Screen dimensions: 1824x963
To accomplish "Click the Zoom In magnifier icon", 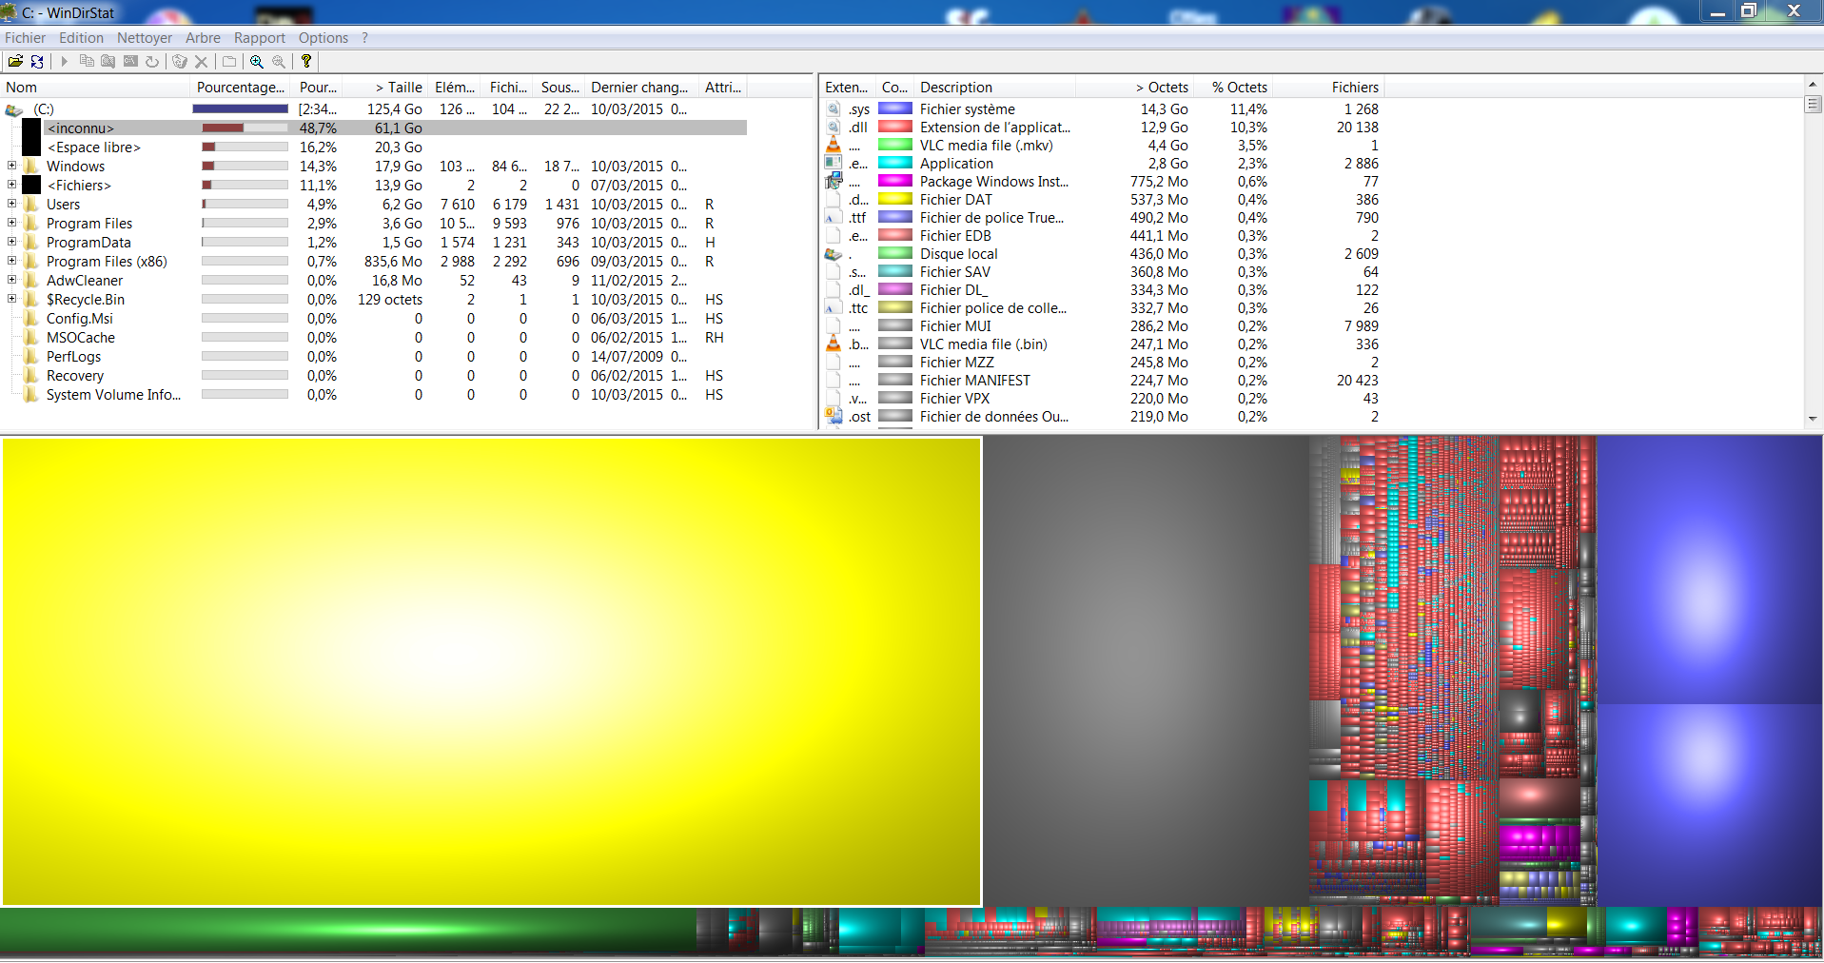I will (257, 61).
